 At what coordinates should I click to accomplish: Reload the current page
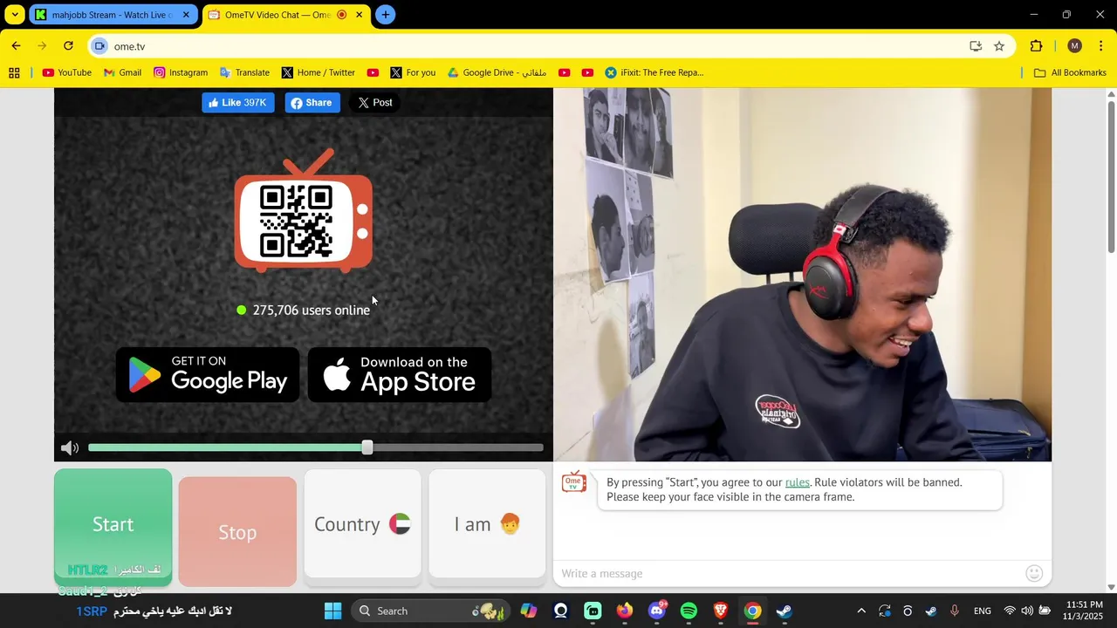click(x=68, y=46)
